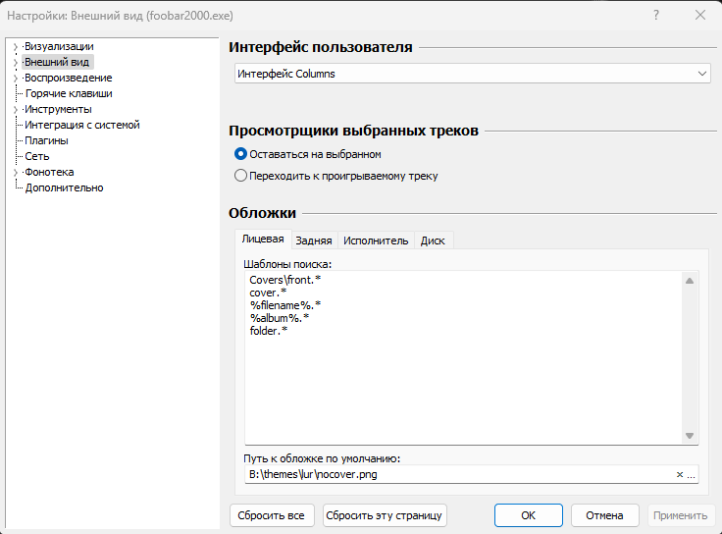The width and height of the screenshot is (722, 534).
Task: Expand the Фонотека tree node
Action: point(15,172)
